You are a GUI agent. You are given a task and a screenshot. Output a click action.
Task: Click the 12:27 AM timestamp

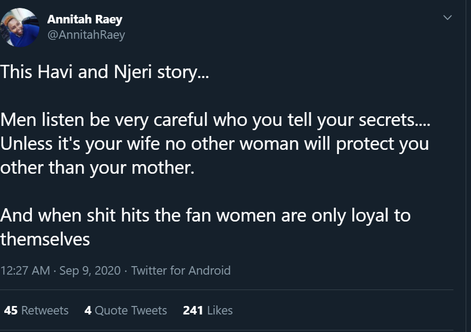coord(25,270)
